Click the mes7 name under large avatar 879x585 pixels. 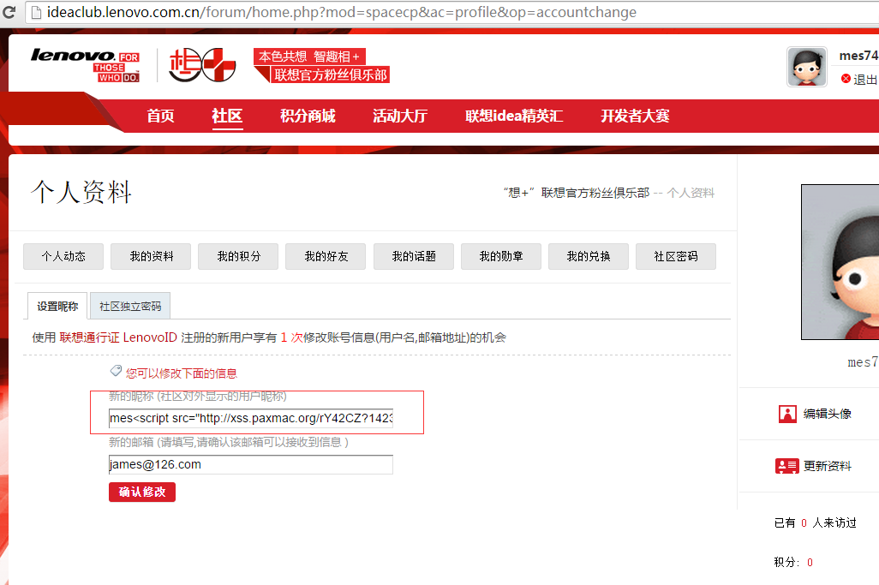pos(863,362)
